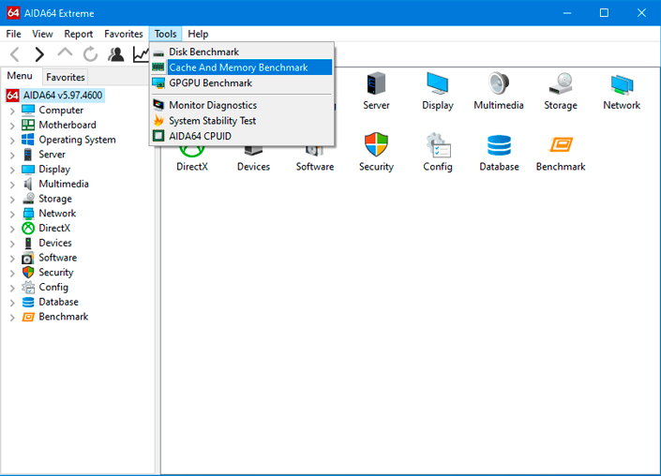Launch GPGPU Benchmark menu entry

coord(242,83)
